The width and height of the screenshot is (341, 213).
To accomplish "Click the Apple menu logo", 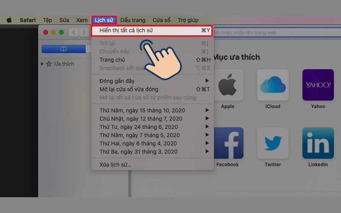I will 9,20.
